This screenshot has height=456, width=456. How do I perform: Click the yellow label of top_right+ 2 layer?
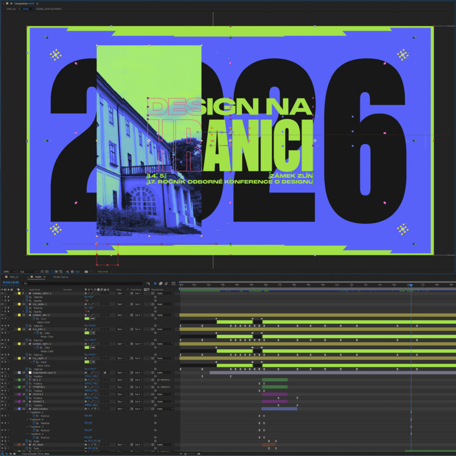point(19,358)
